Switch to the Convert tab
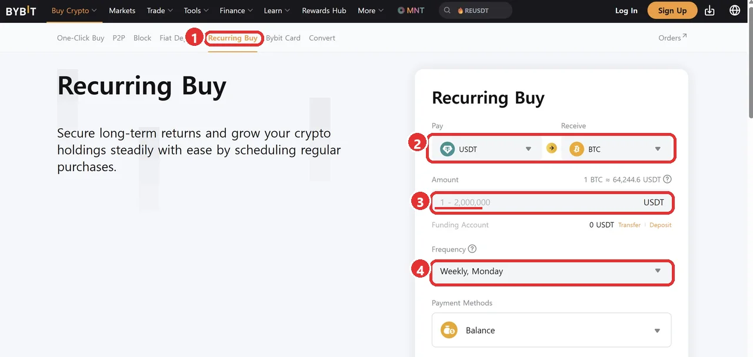753x357 pixels. (x=322, y=38)
